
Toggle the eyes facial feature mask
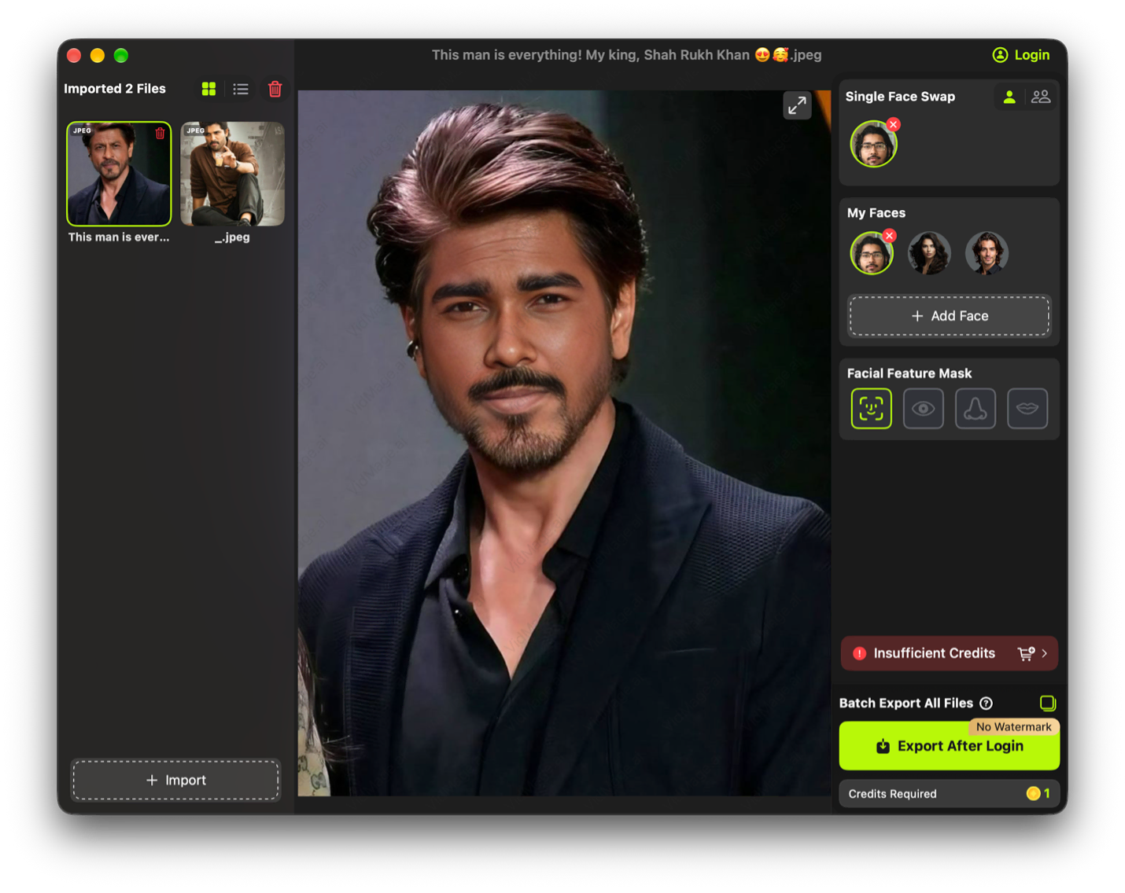[923, 408]
